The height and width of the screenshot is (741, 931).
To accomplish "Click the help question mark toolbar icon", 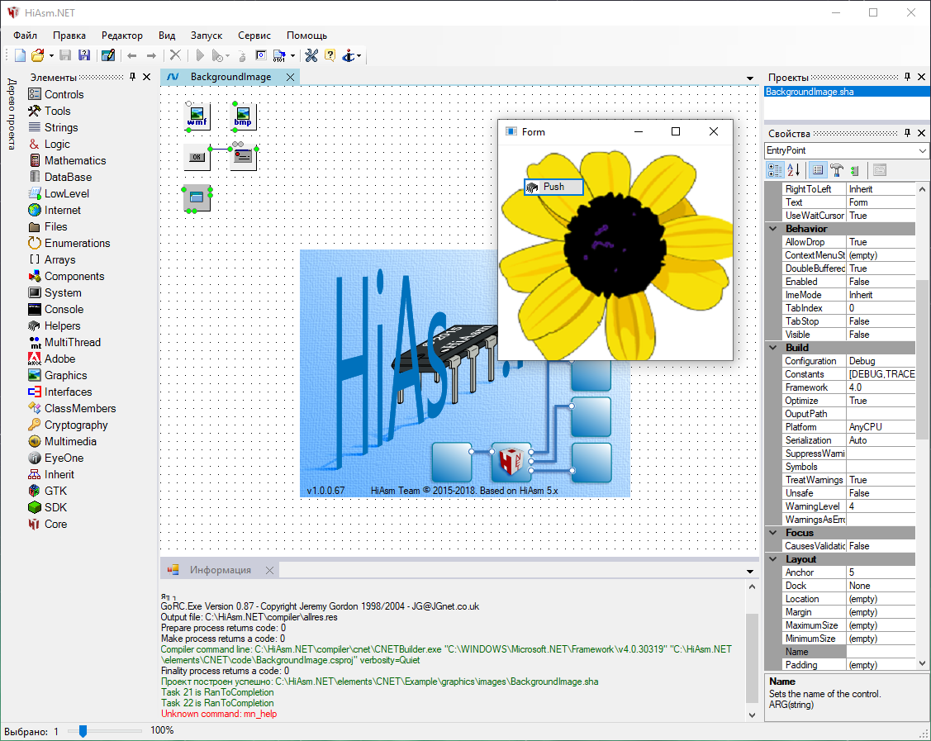I will pyautogui.click(x=330, y=55).
